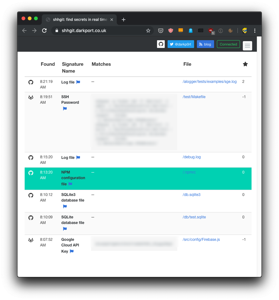Bookmark this page with the star icon

coord(148,31)
